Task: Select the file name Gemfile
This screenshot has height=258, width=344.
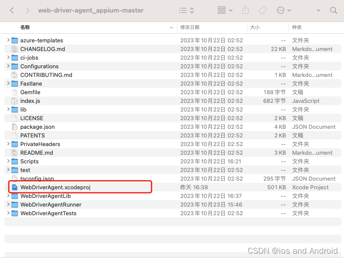Action: point(30,92)
